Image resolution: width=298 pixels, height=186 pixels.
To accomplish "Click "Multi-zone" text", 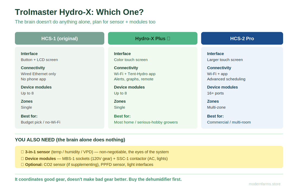I will 216,107.
